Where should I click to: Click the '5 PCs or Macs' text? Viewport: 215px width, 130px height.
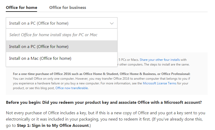[x=129, y=60]
